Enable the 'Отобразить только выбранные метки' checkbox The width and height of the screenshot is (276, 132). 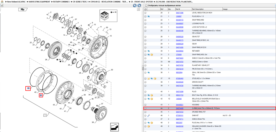pyautogui.click(x=146, y=5)
